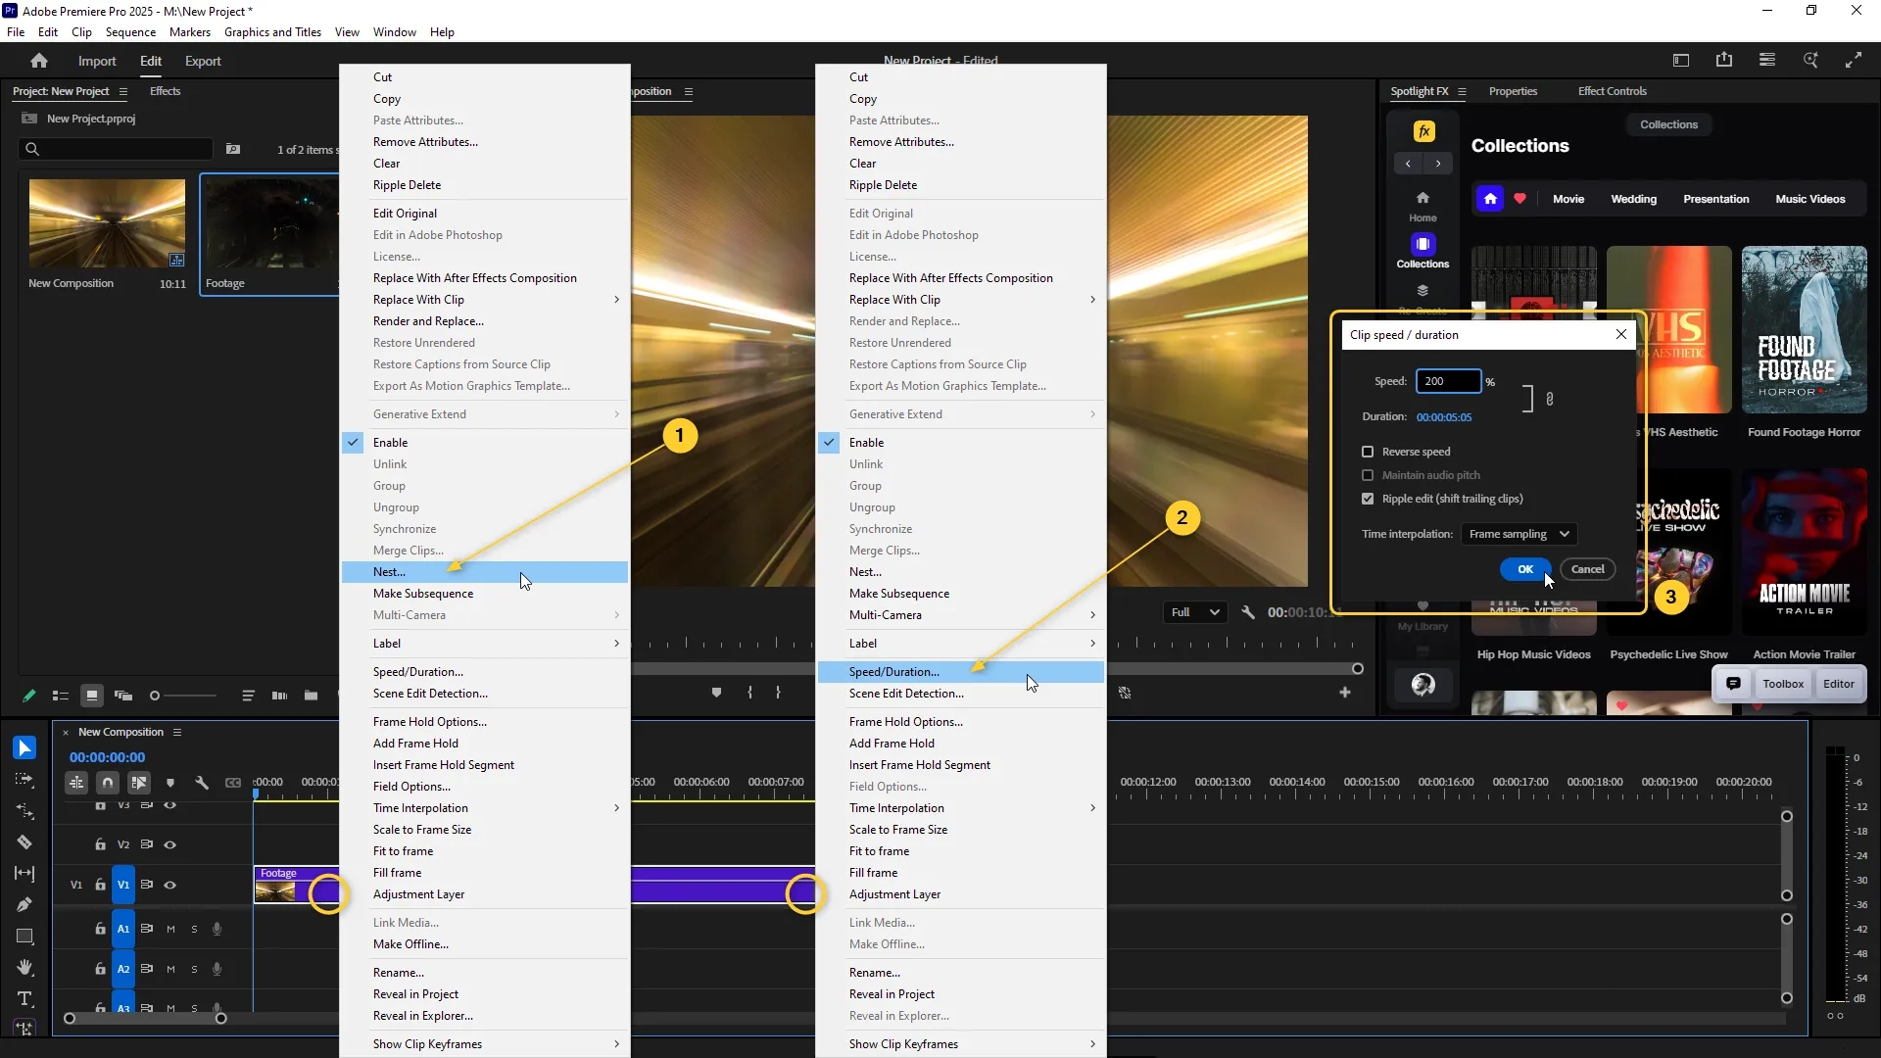Screen dimensions: 1881x1058
Task: Click the timeline Add Marker icon
Action: [x=170, y=783]
